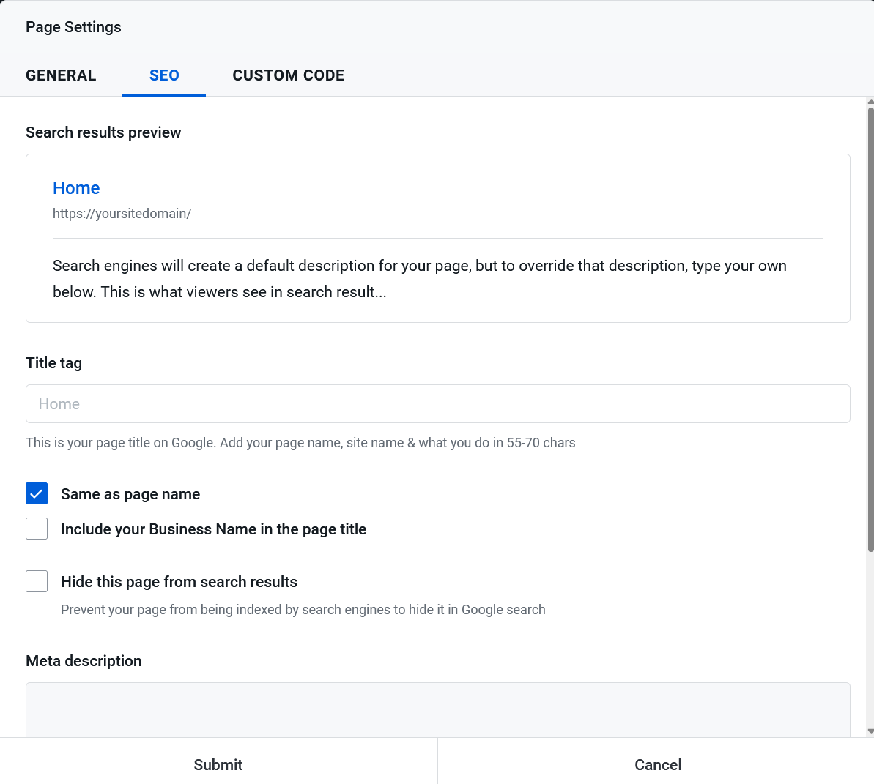Image resolution: width=874 pixels, height=784 pixels.
Task: Open the CUSTOM CODE tab
Action: 288,75
